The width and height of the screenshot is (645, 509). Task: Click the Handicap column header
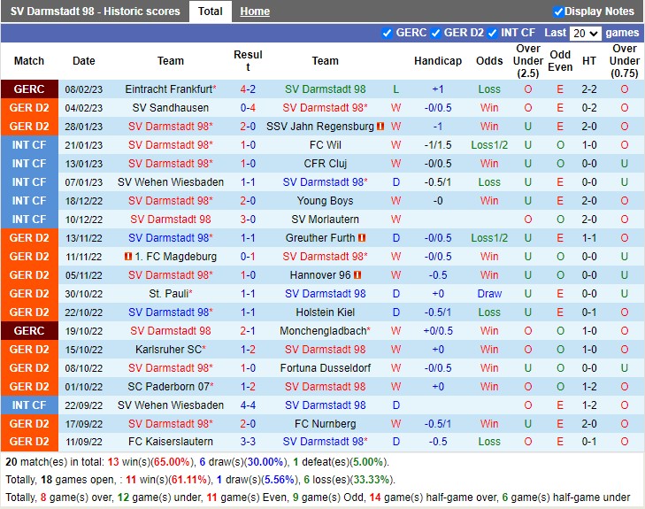coord(437,61)
